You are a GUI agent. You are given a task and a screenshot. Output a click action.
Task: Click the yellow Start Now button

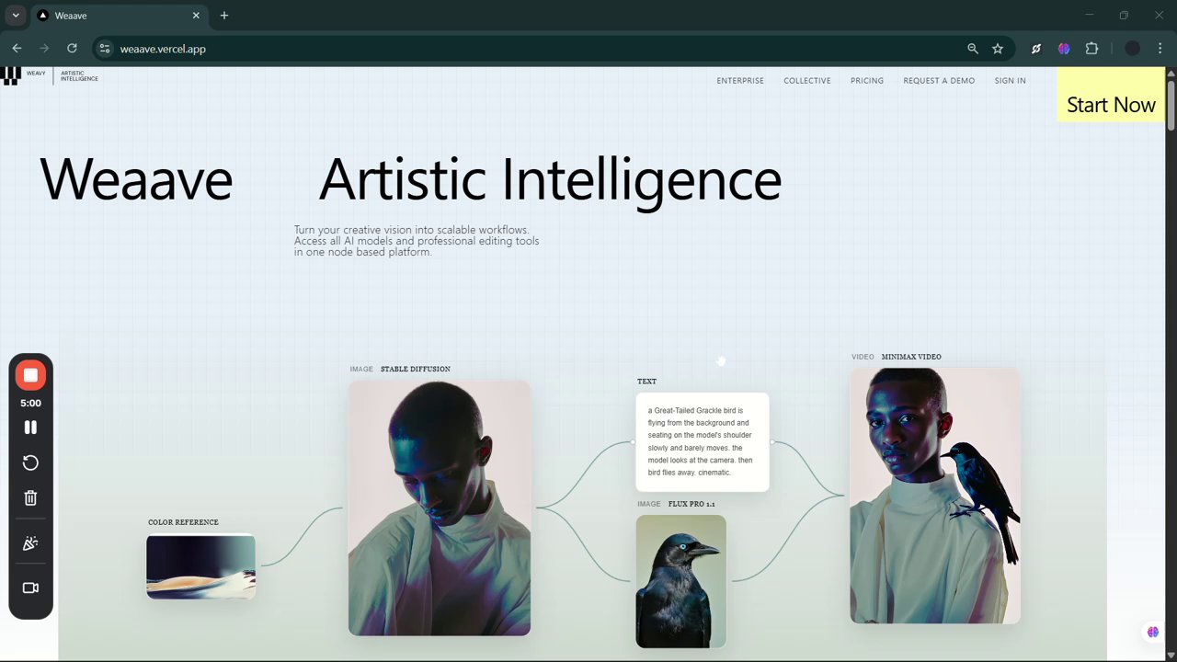(1111, 95)
